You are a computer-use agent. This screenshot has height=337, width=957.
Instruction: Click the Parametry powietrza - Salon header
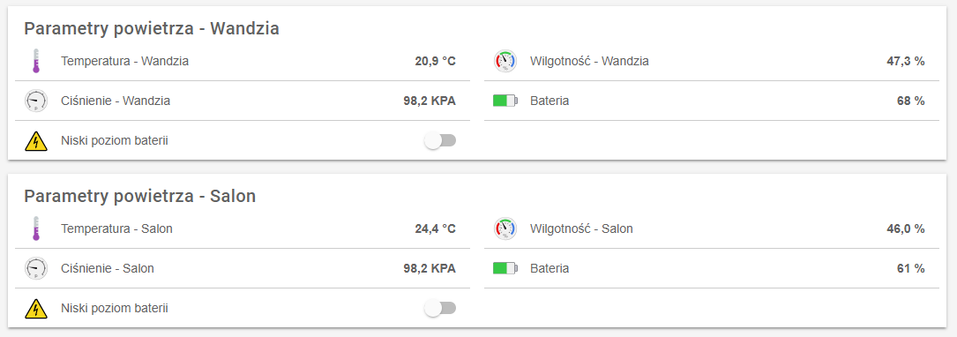pos(139,196)
